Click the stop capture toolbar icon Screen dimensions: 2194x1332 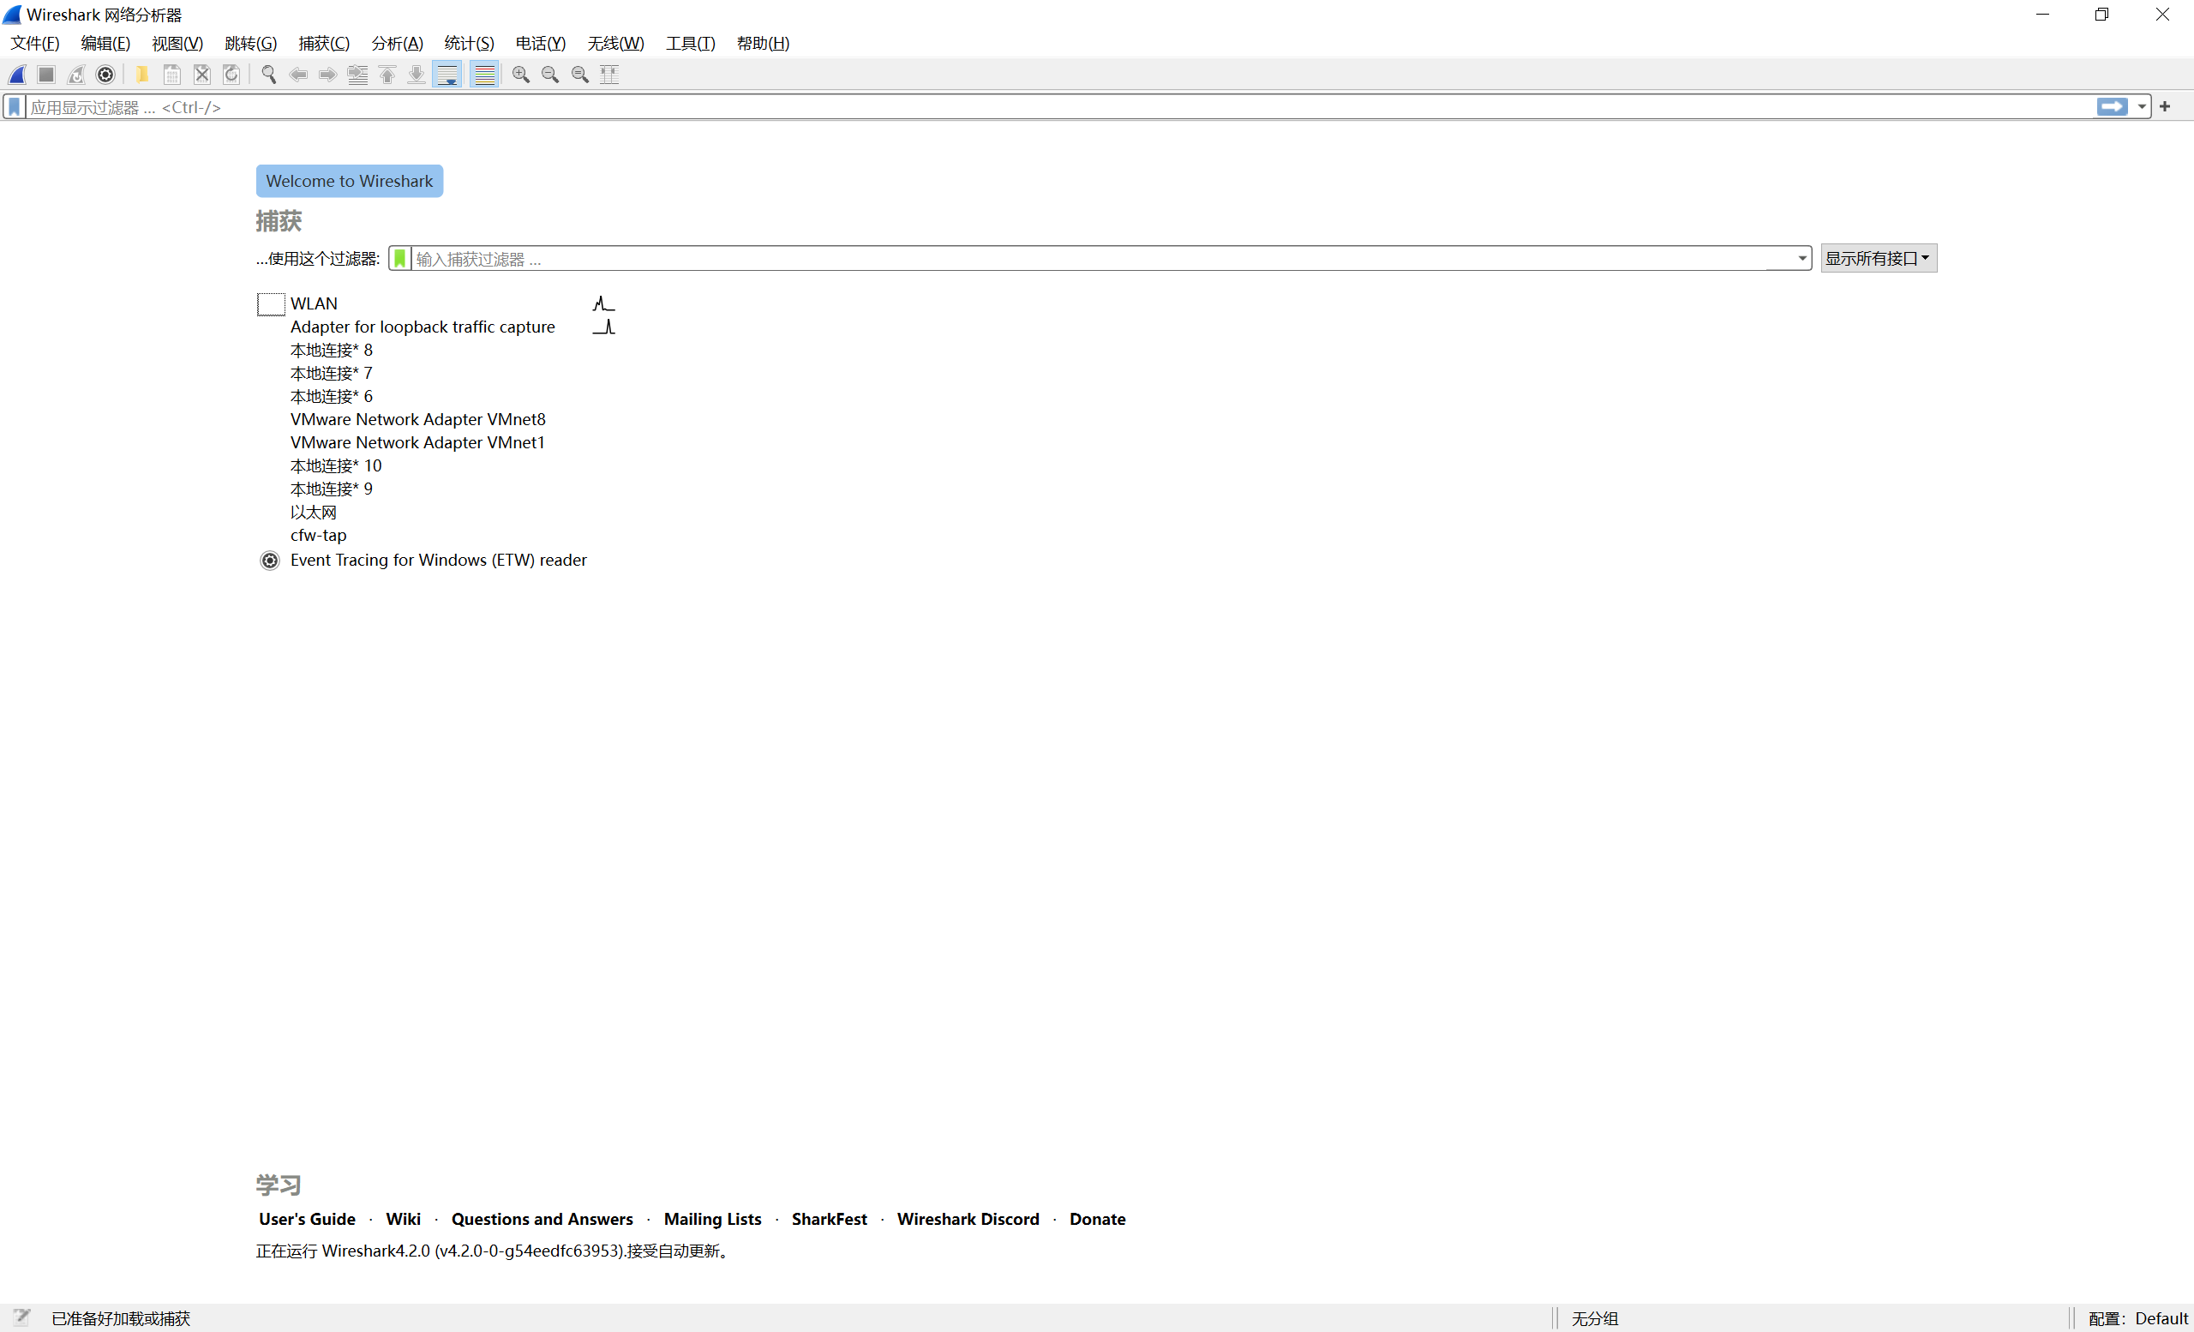(x=46, y=75)
